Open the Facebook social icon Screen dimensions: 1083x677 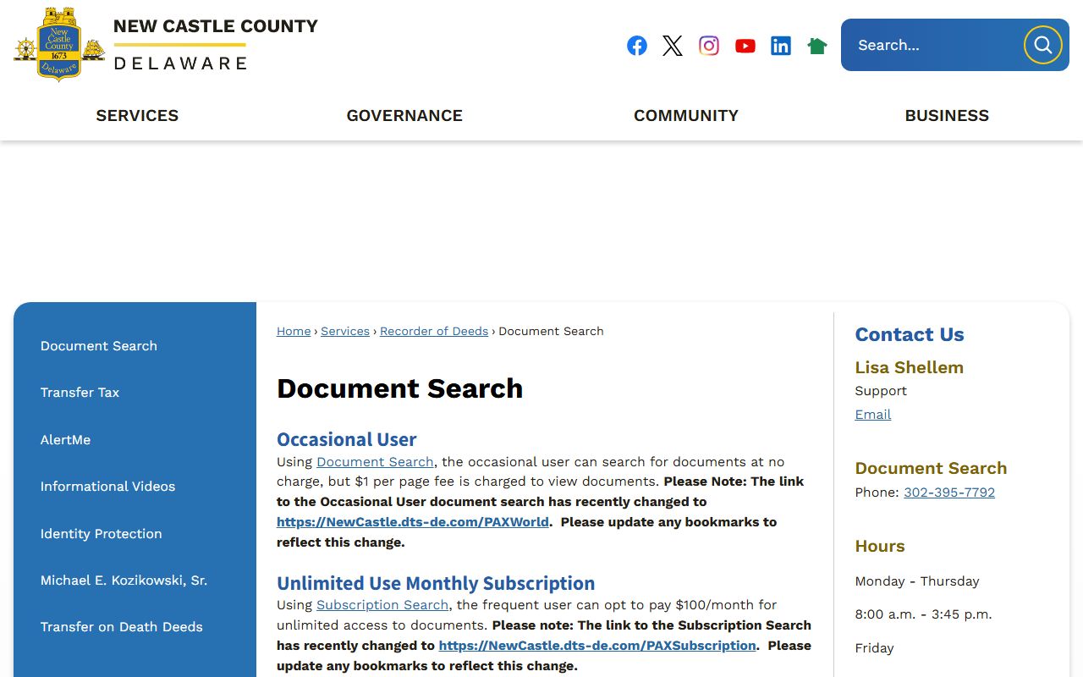pos(637,46)
